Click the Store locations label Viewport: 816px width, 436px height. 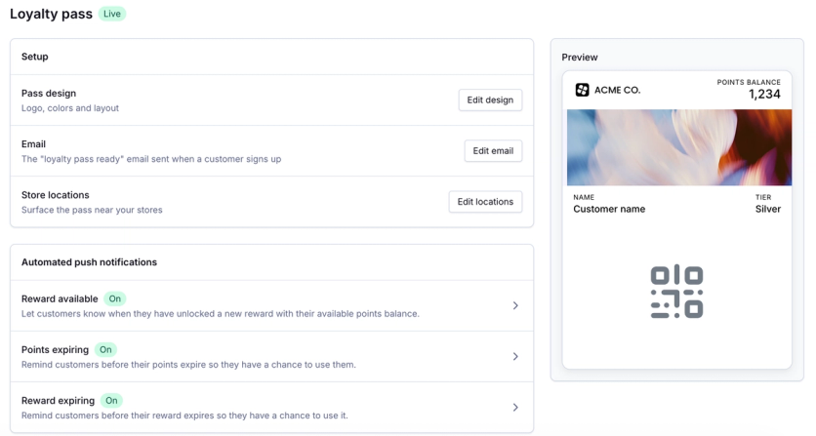pyautogui.click(x=56, y=195)
